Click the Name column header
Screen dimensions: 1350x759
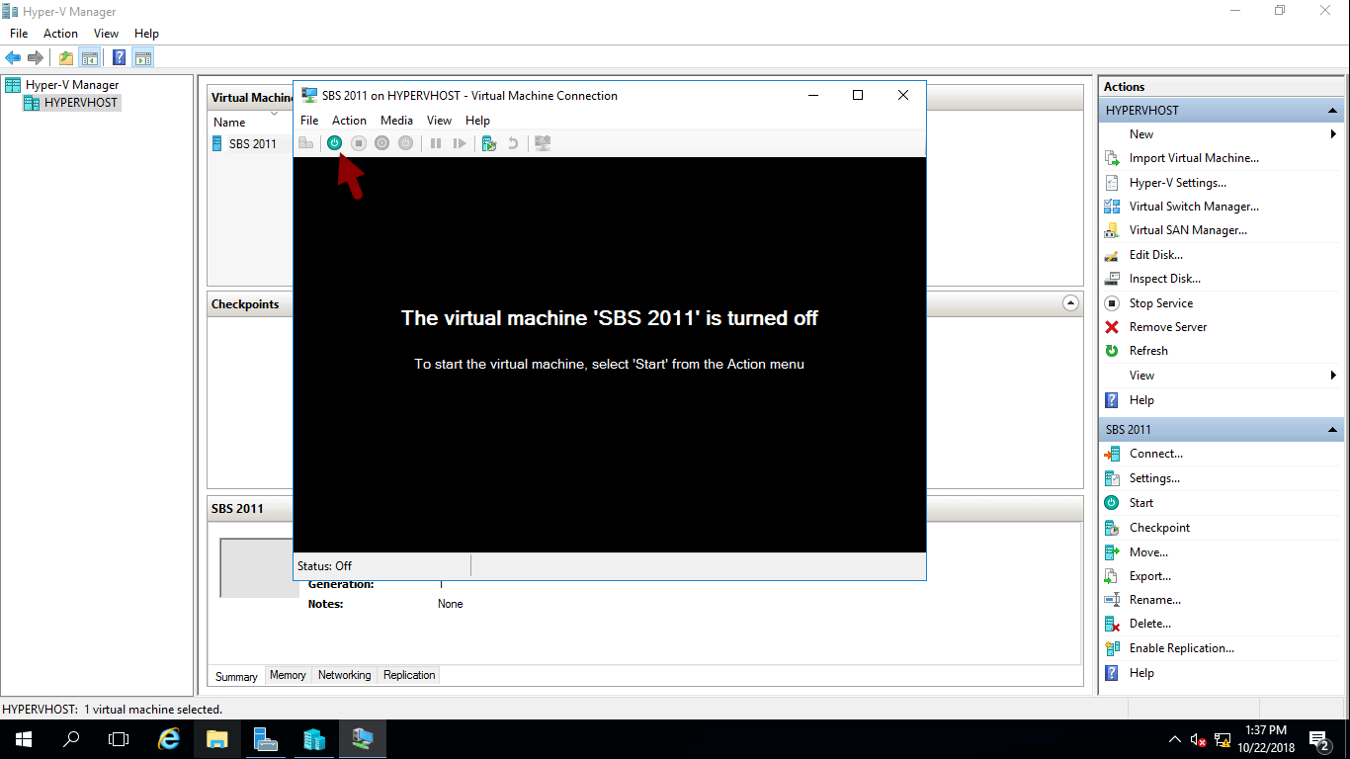[229, 123]
